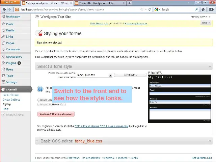Open the address bar history dropdown arrow

point(146,9)
